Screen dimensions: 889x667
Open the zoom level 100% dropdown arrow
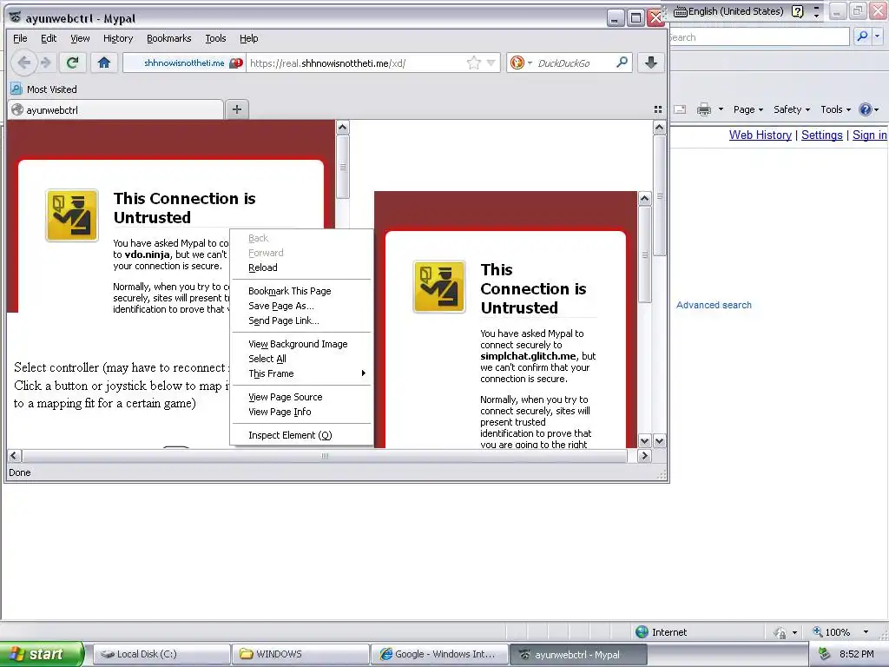(866, 632)
